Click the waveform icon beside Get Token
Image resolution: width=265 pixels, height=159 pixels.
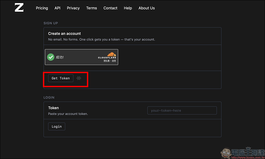tap(79, 78)
